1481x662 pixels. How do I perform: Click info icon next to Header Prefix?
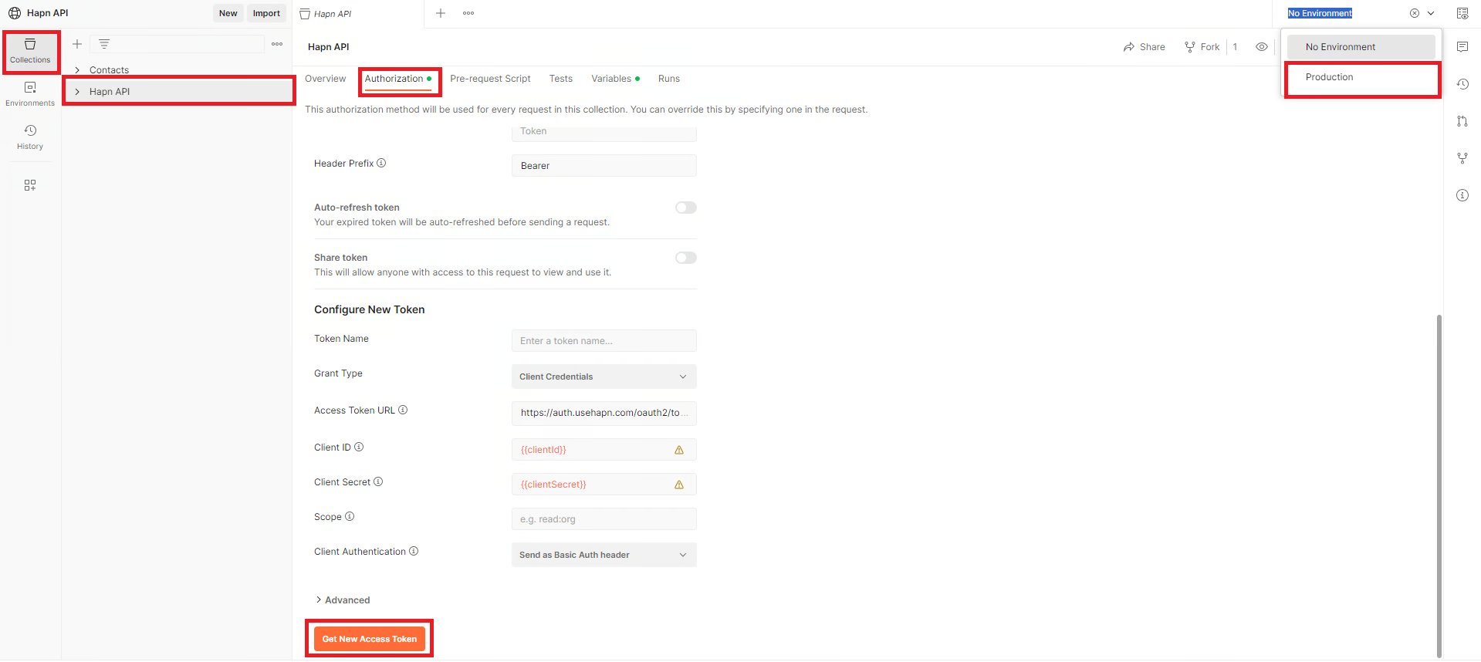coord(381,163)
